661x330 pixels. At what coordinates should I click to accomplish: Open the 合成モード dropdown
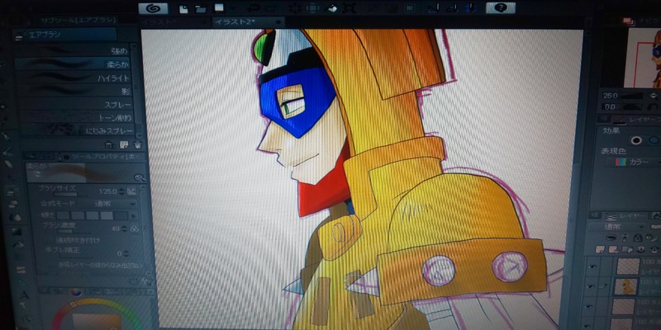click(x=108, y=204)
